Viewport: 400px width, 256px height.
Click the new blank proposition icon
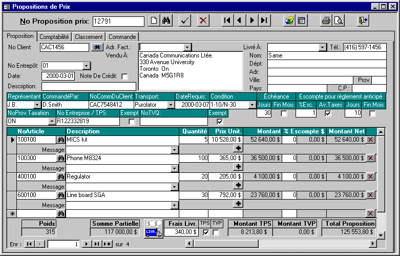point(154,21)
